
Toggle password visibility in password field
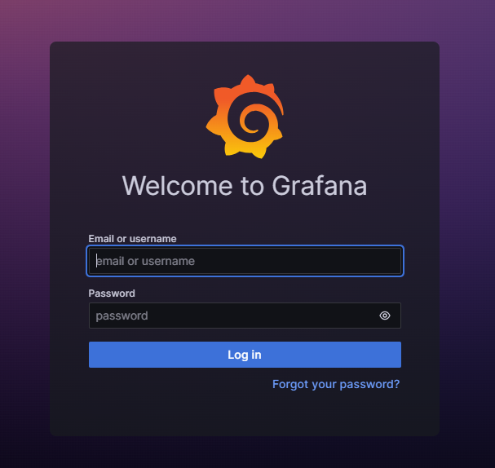[x=385, y=316]
